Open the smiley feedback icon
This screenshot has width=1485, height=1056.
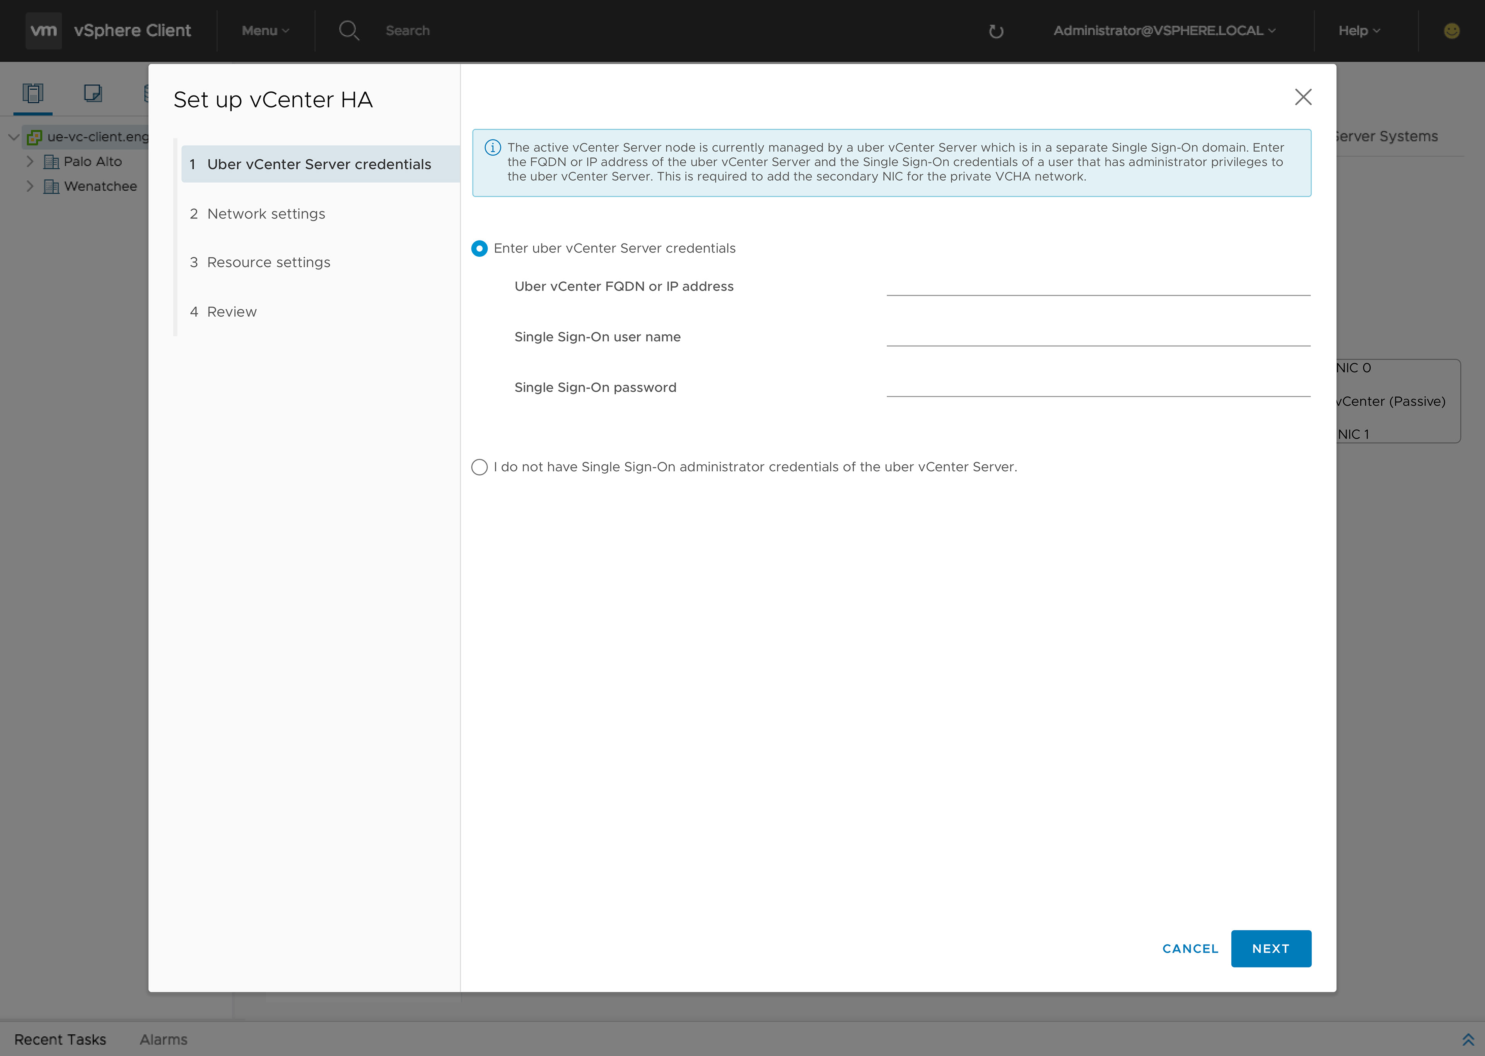click(x=1452, y=31)
